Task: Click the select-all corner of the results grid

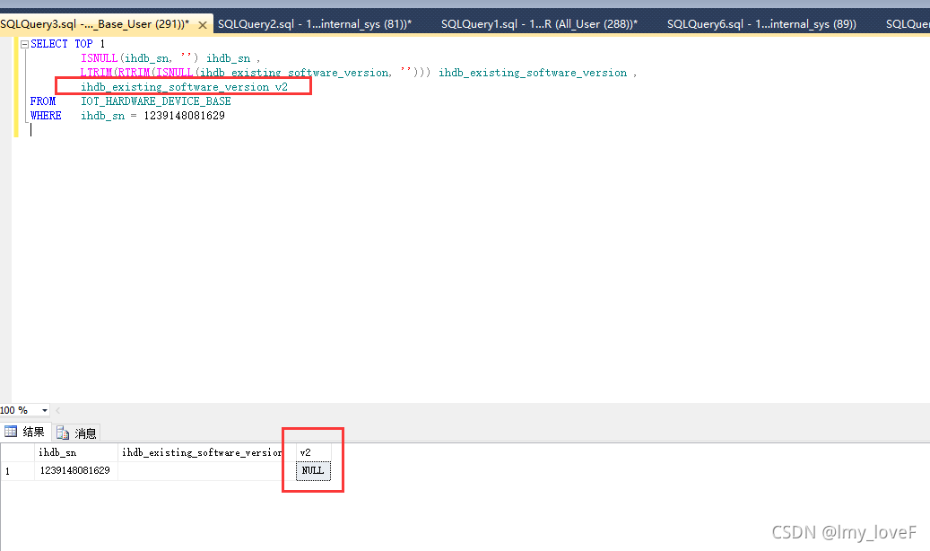Action: click(16, 451)
